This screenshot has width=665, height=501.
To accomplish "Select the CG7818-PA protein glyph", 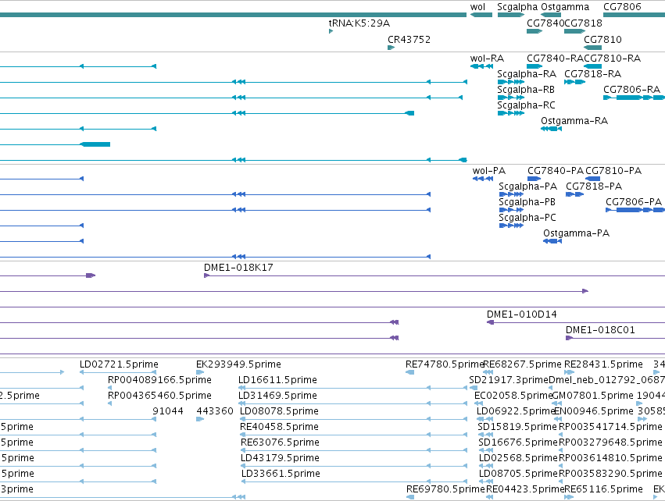I will click(575, 194).
